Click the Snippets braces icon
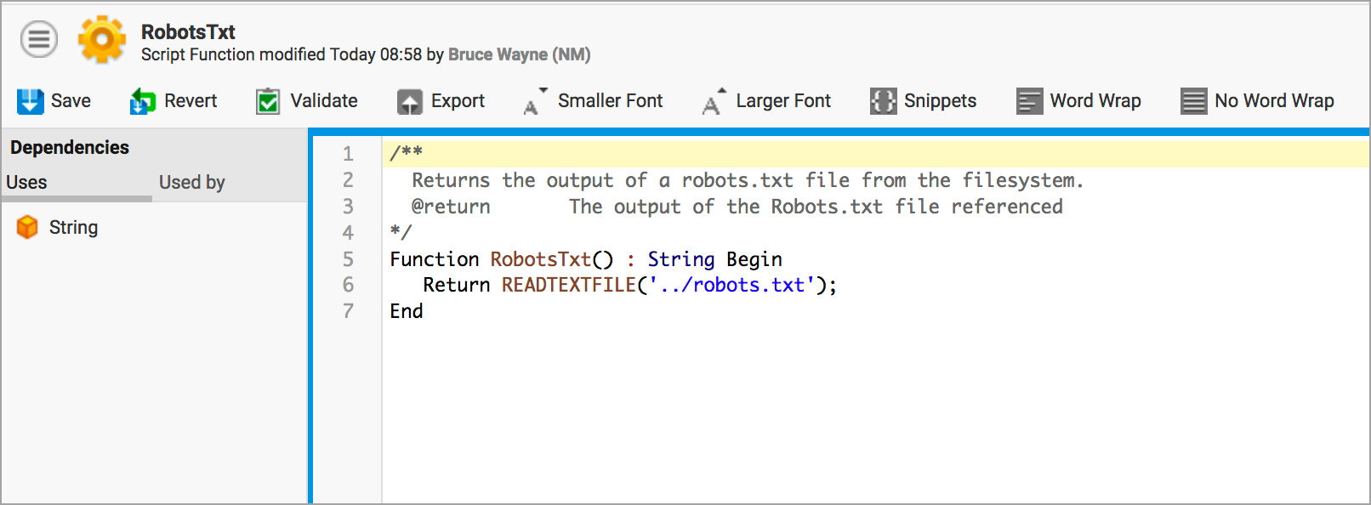 [884, 101]
